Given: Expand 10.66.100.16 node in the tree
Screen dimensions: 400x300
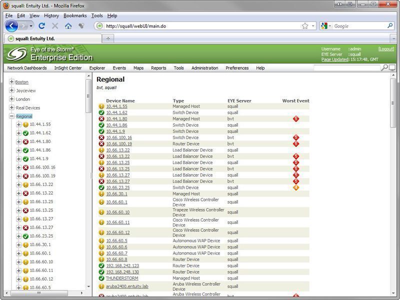Looking at the screenshot, I should pos(18,167).
